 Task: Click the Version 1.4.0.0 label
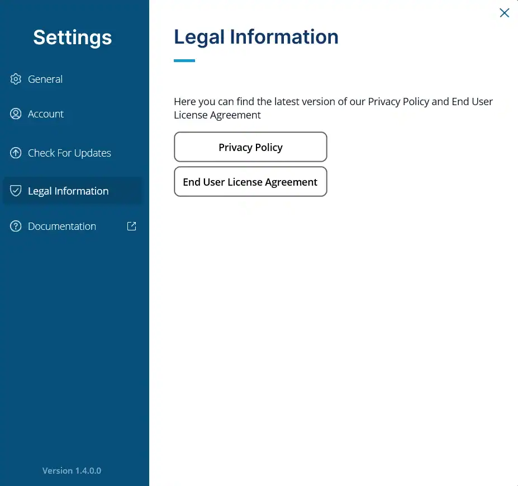72,470
